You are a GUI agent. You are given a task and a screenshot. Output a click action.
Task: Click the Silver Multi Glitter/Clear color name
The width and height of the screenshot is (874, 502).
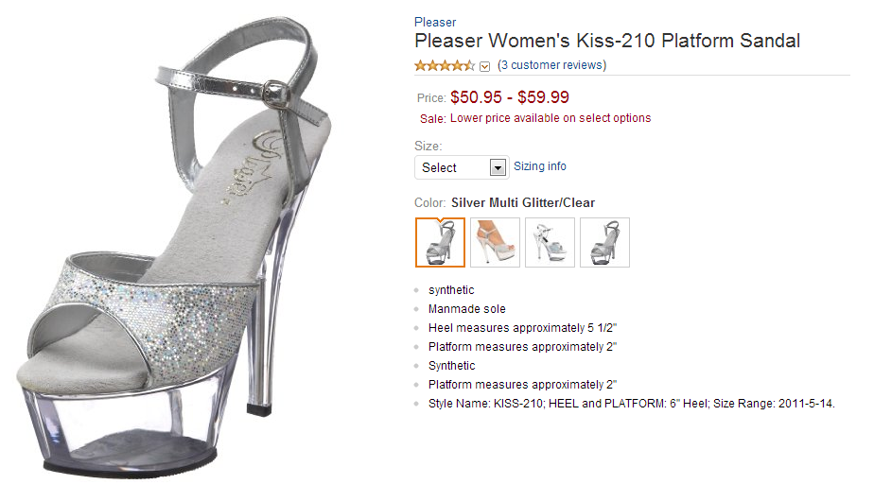(523, 202)
